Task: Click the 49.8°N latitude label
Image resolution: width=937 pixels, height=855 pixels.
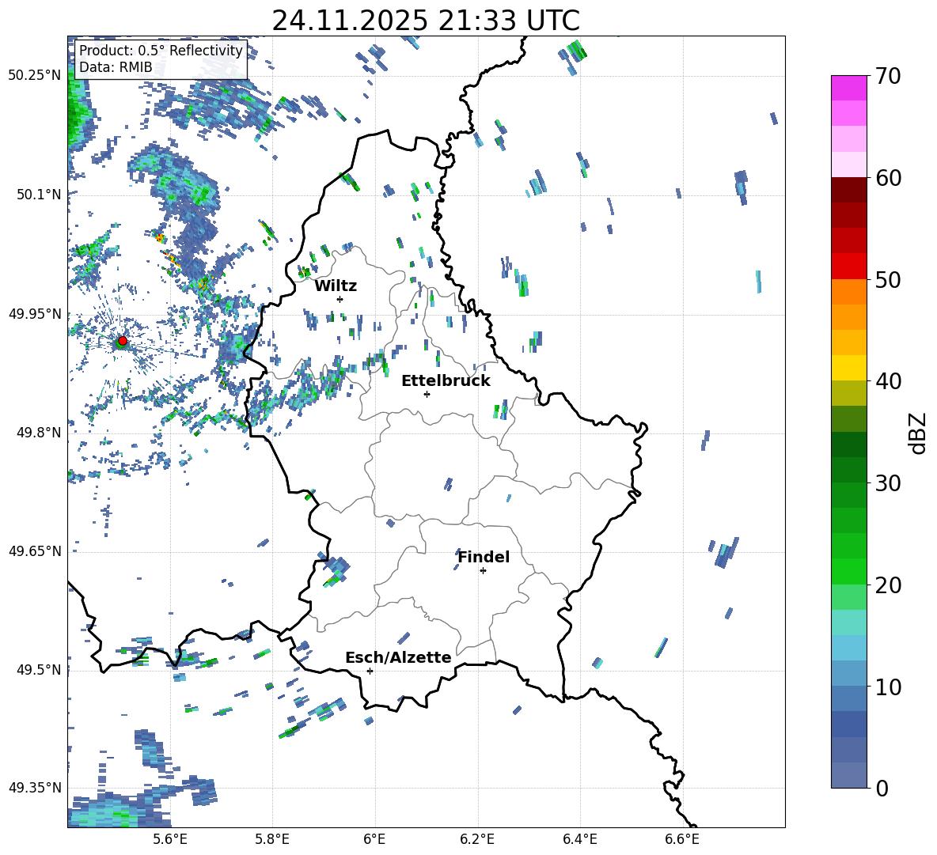Action: point(38,433)
